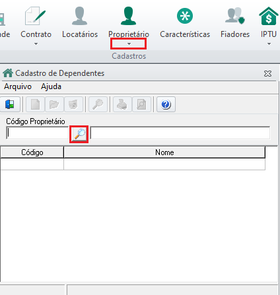Open the Ajuda menu
The width and height of the screenshot is (280, 295).
pyautogui.click(x=51, y=86)
